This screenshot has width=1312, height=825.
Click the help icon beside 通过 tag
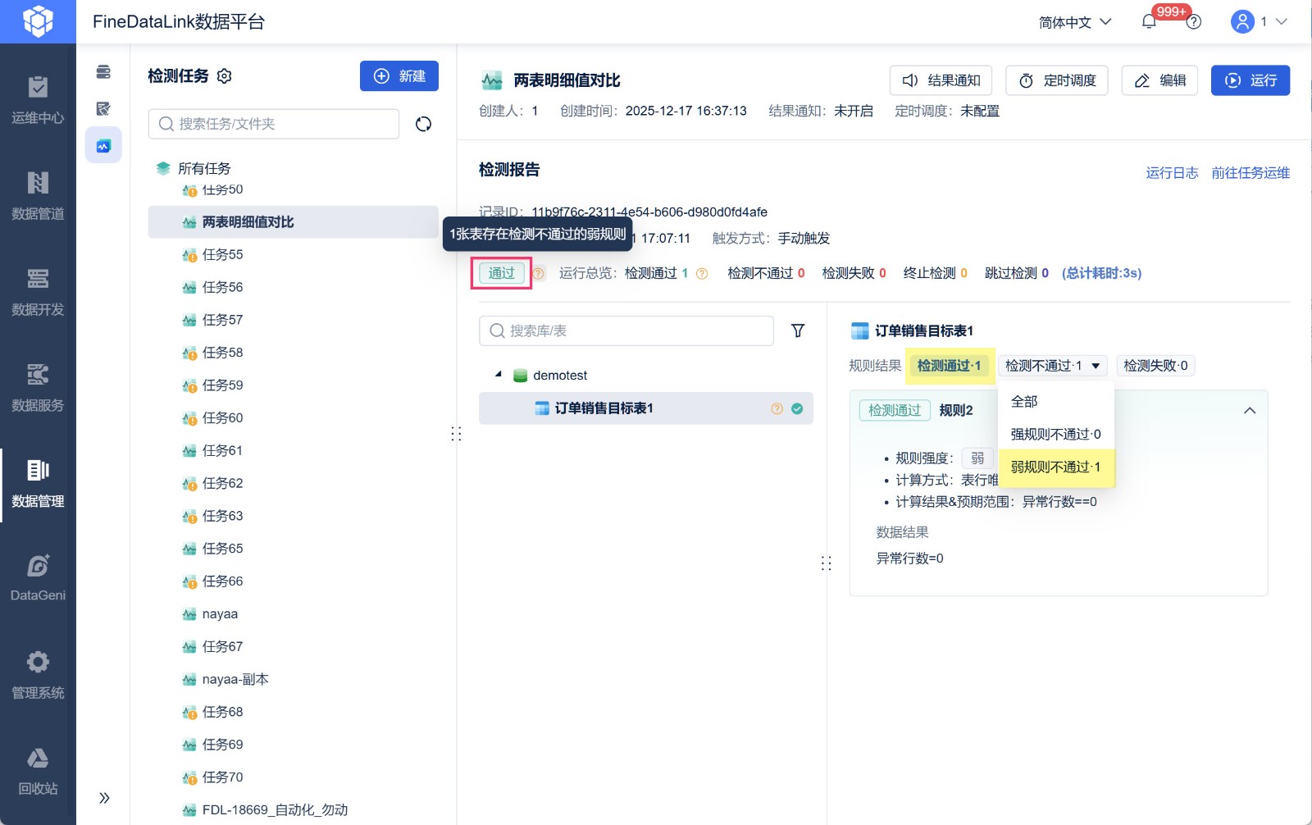pos(539,274)
